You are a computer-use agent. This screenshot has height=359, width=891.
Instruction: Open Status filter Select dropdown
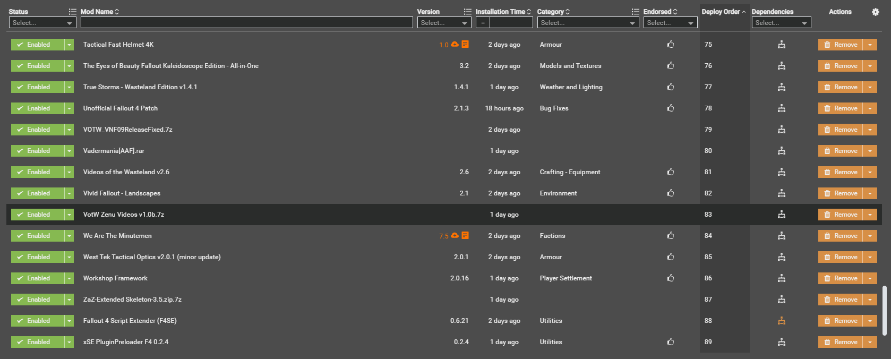(42, 23)
